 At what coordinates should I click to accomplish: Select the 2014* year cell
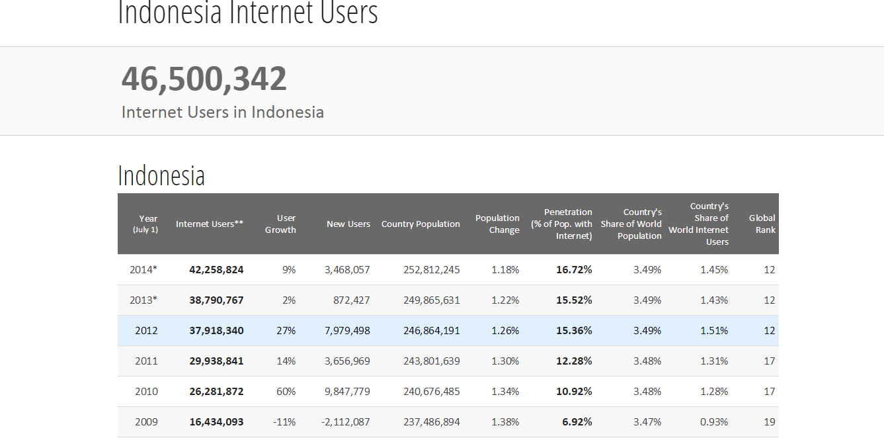(x=143, y=269)
